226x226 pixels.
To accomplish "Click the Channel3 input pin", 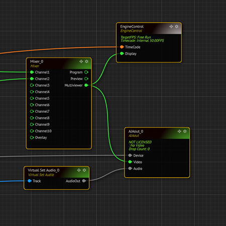I will [x=32, y=85].
